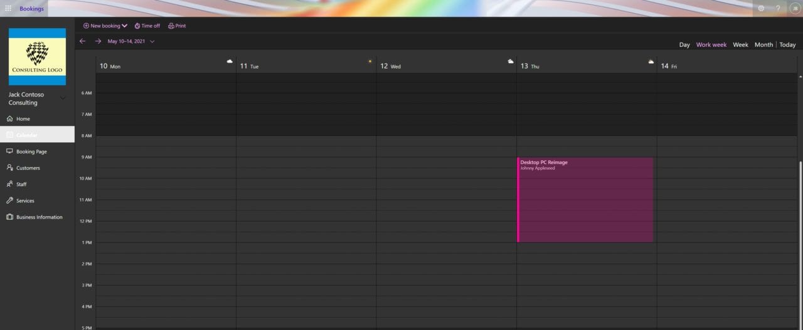The height and width of the screenshot is (330, 803).
Task: Go to next week arrow
Action: point(98,41)
